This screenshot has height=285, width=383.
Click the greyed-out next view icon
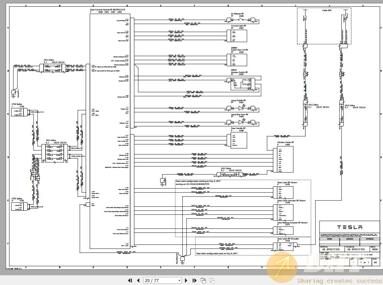(212, 280)
